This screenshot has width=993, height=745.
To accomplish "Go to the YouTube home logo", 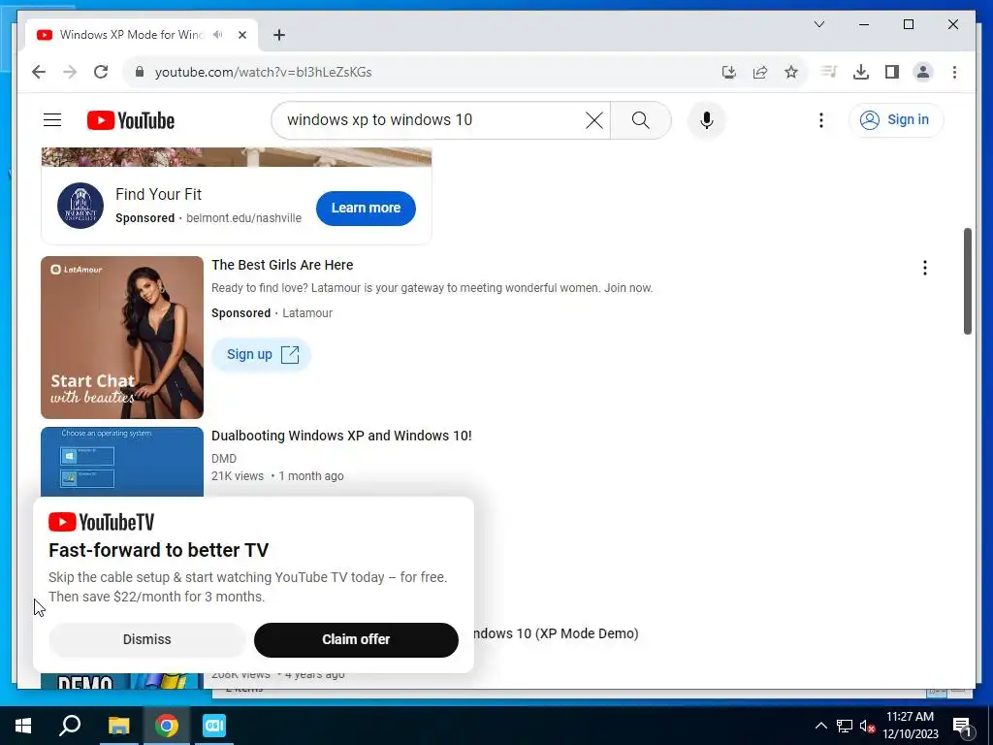I will click(x=131, y=120).
